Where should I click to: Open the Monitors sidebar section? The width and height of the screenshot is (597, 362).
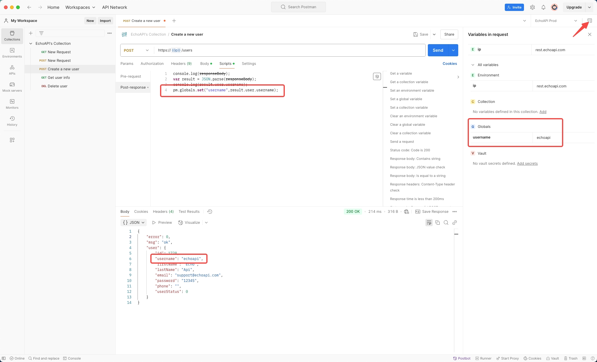12,104
